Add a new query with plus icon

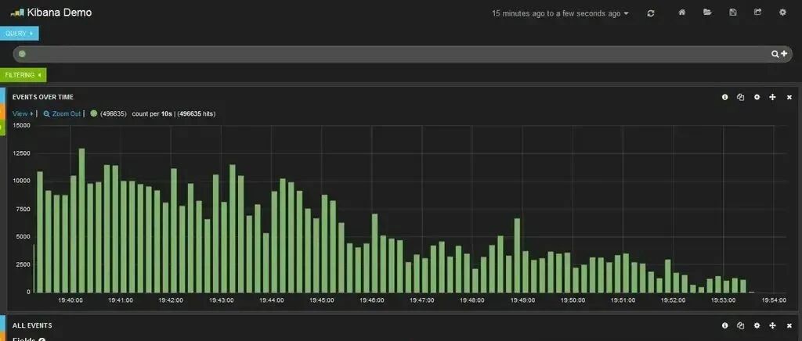(x=784, y=54)
